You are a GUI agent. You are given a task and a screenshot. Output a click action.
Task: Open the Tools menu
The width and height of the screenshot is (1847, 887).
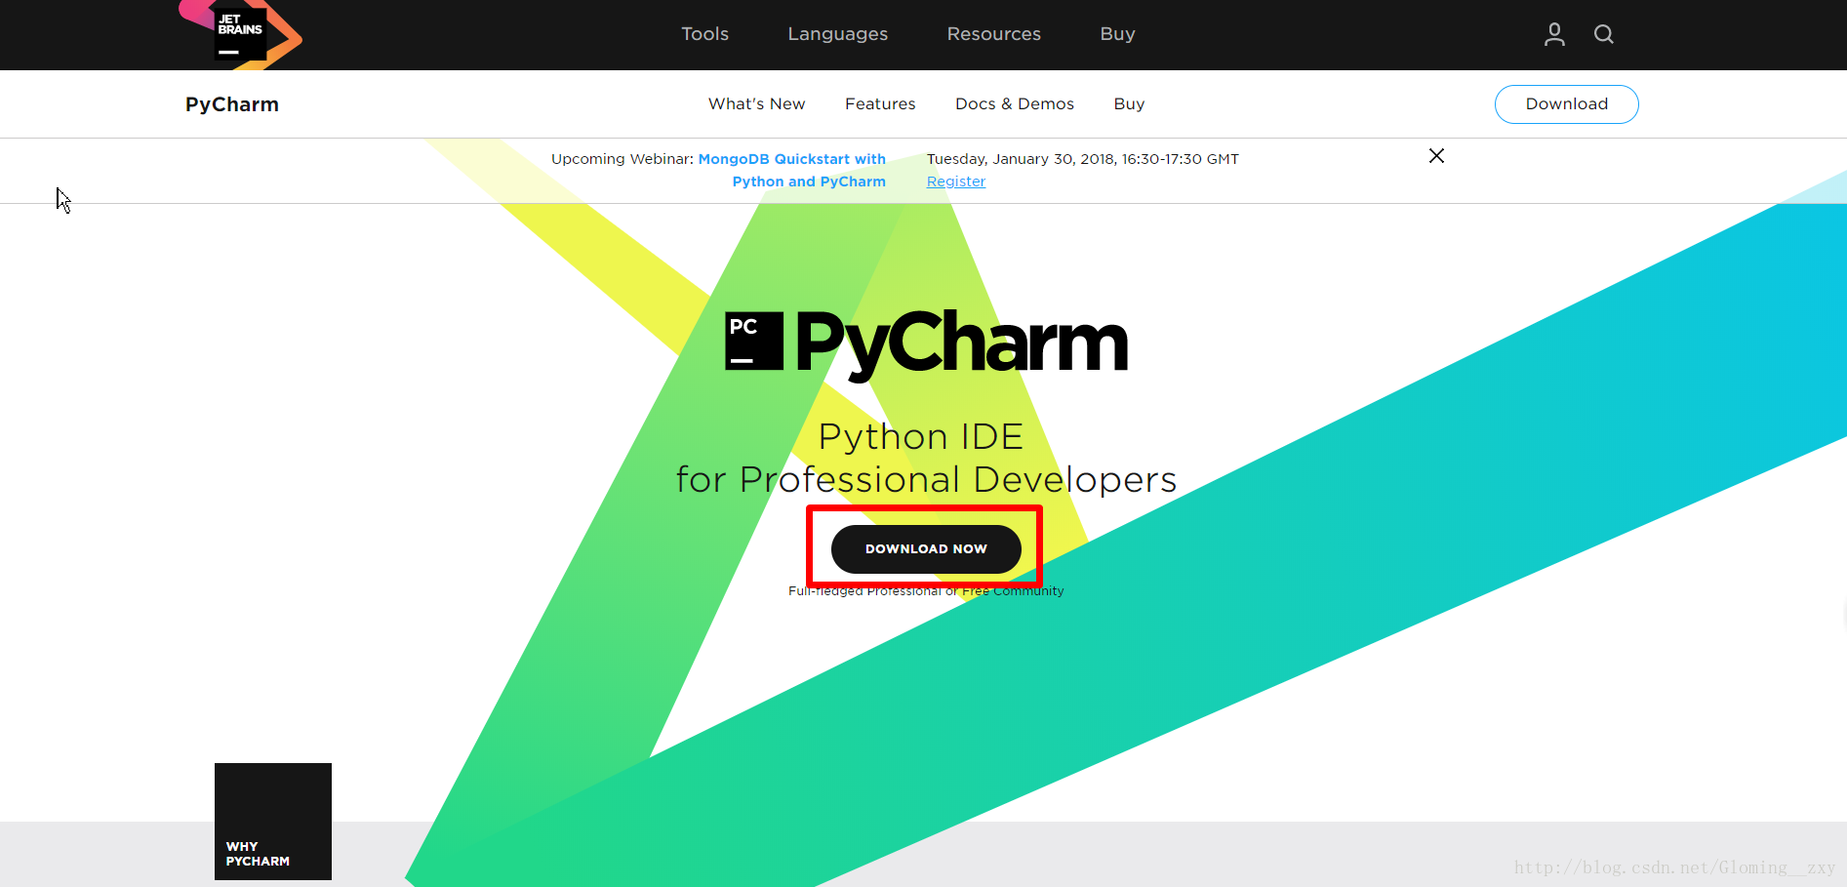tap(704, 34)
